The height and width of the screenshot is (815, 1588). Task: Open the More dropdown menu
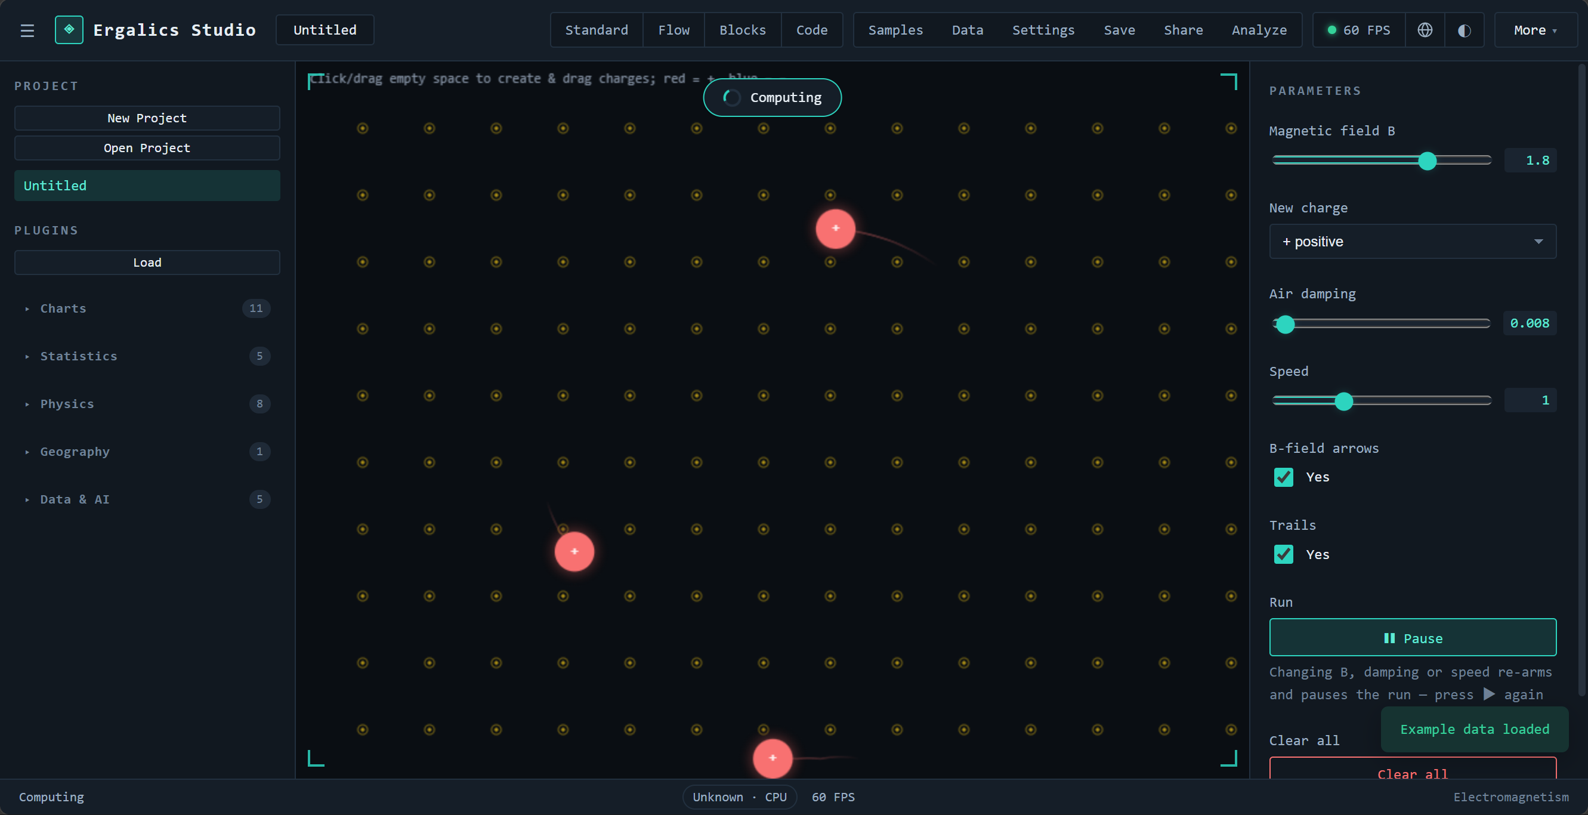(1535, 30)
